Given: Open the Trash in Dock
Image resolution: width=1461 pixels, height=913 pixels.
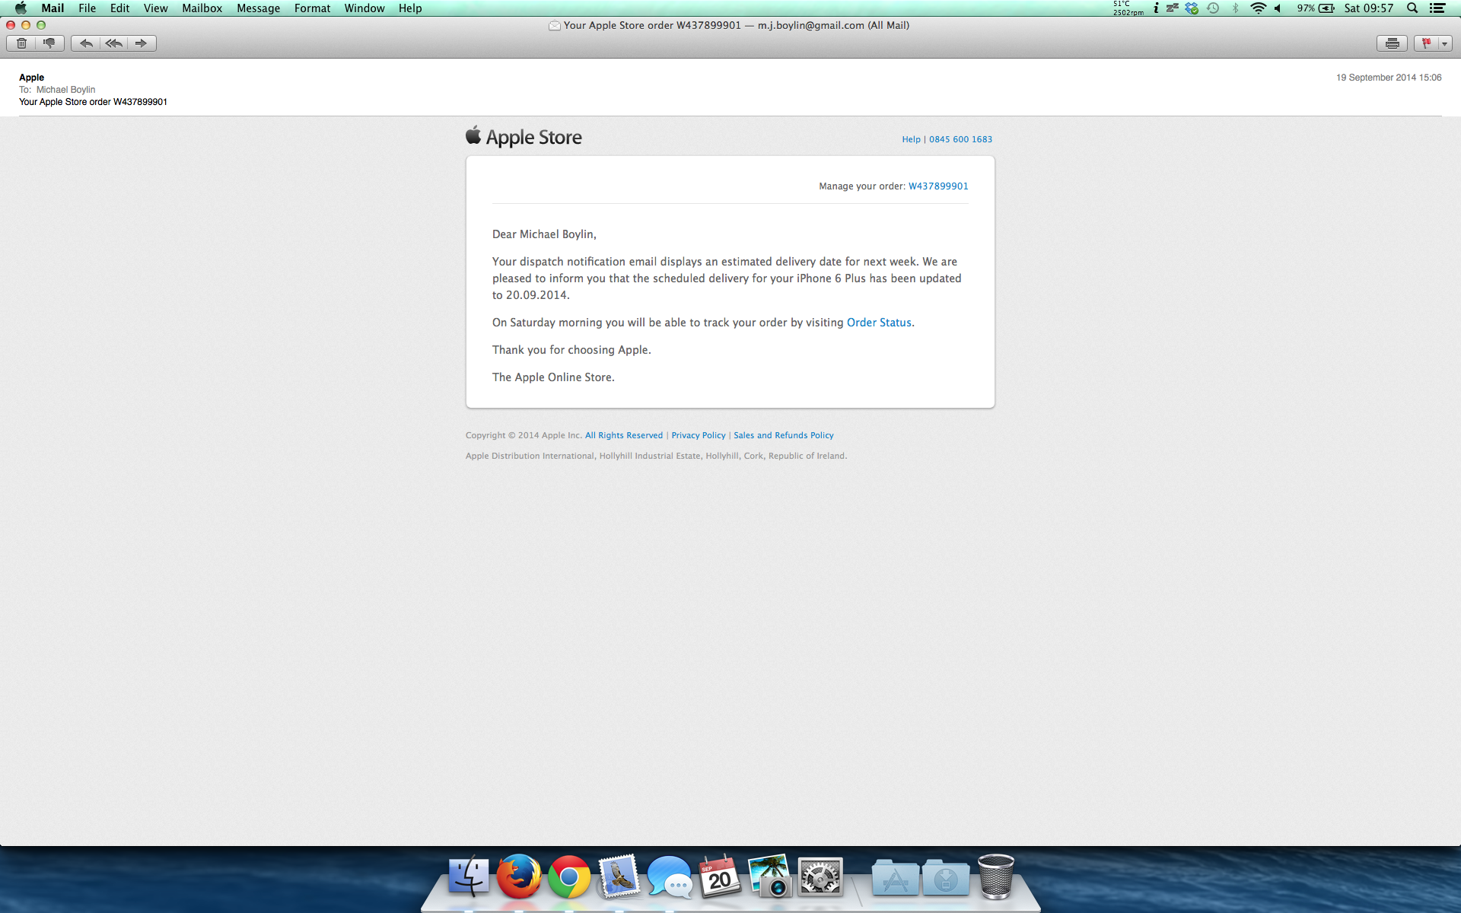Looking at the screenshot, I should (996, 877).
